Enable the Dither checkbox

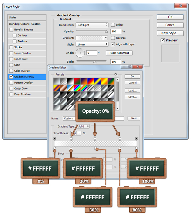click(113, 25)
